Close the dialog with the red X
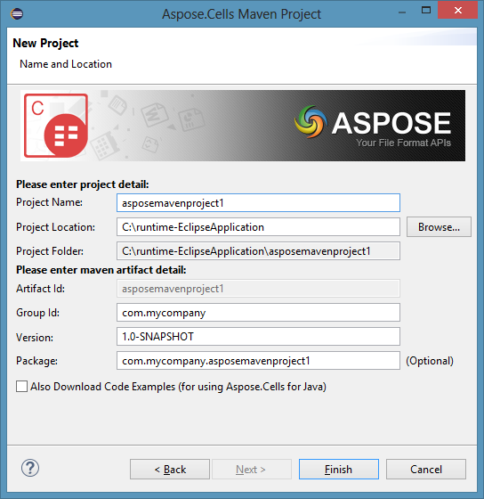 coord(457,10)
